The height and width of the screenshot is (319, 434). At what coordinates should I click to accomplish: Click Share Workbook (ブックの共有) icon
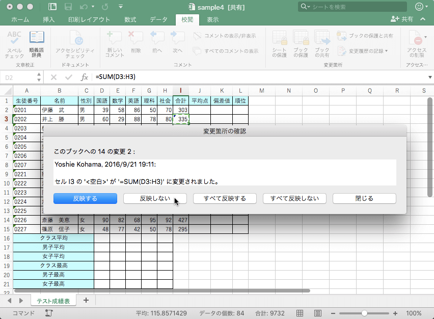click(322, 44)
